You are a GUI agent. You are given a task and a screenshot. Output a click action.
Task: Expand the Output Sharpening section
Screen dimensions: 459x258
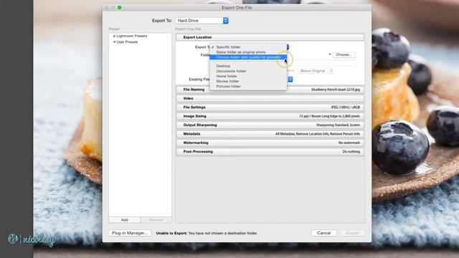tap(270, 125)
